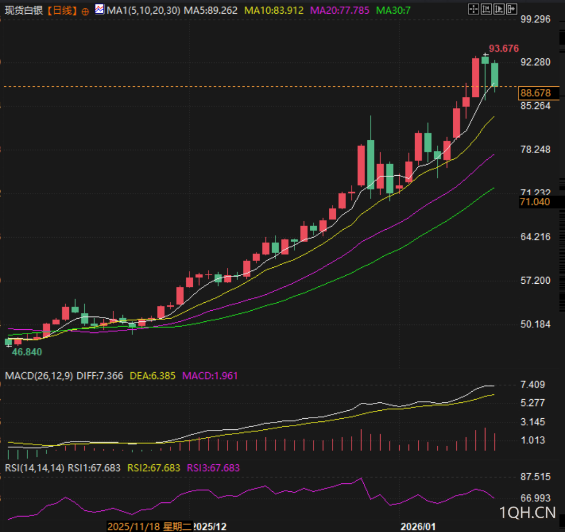Click the exit panel arrow icon
565x532 pixels.
pyautogui.click(x=511, y=9)
